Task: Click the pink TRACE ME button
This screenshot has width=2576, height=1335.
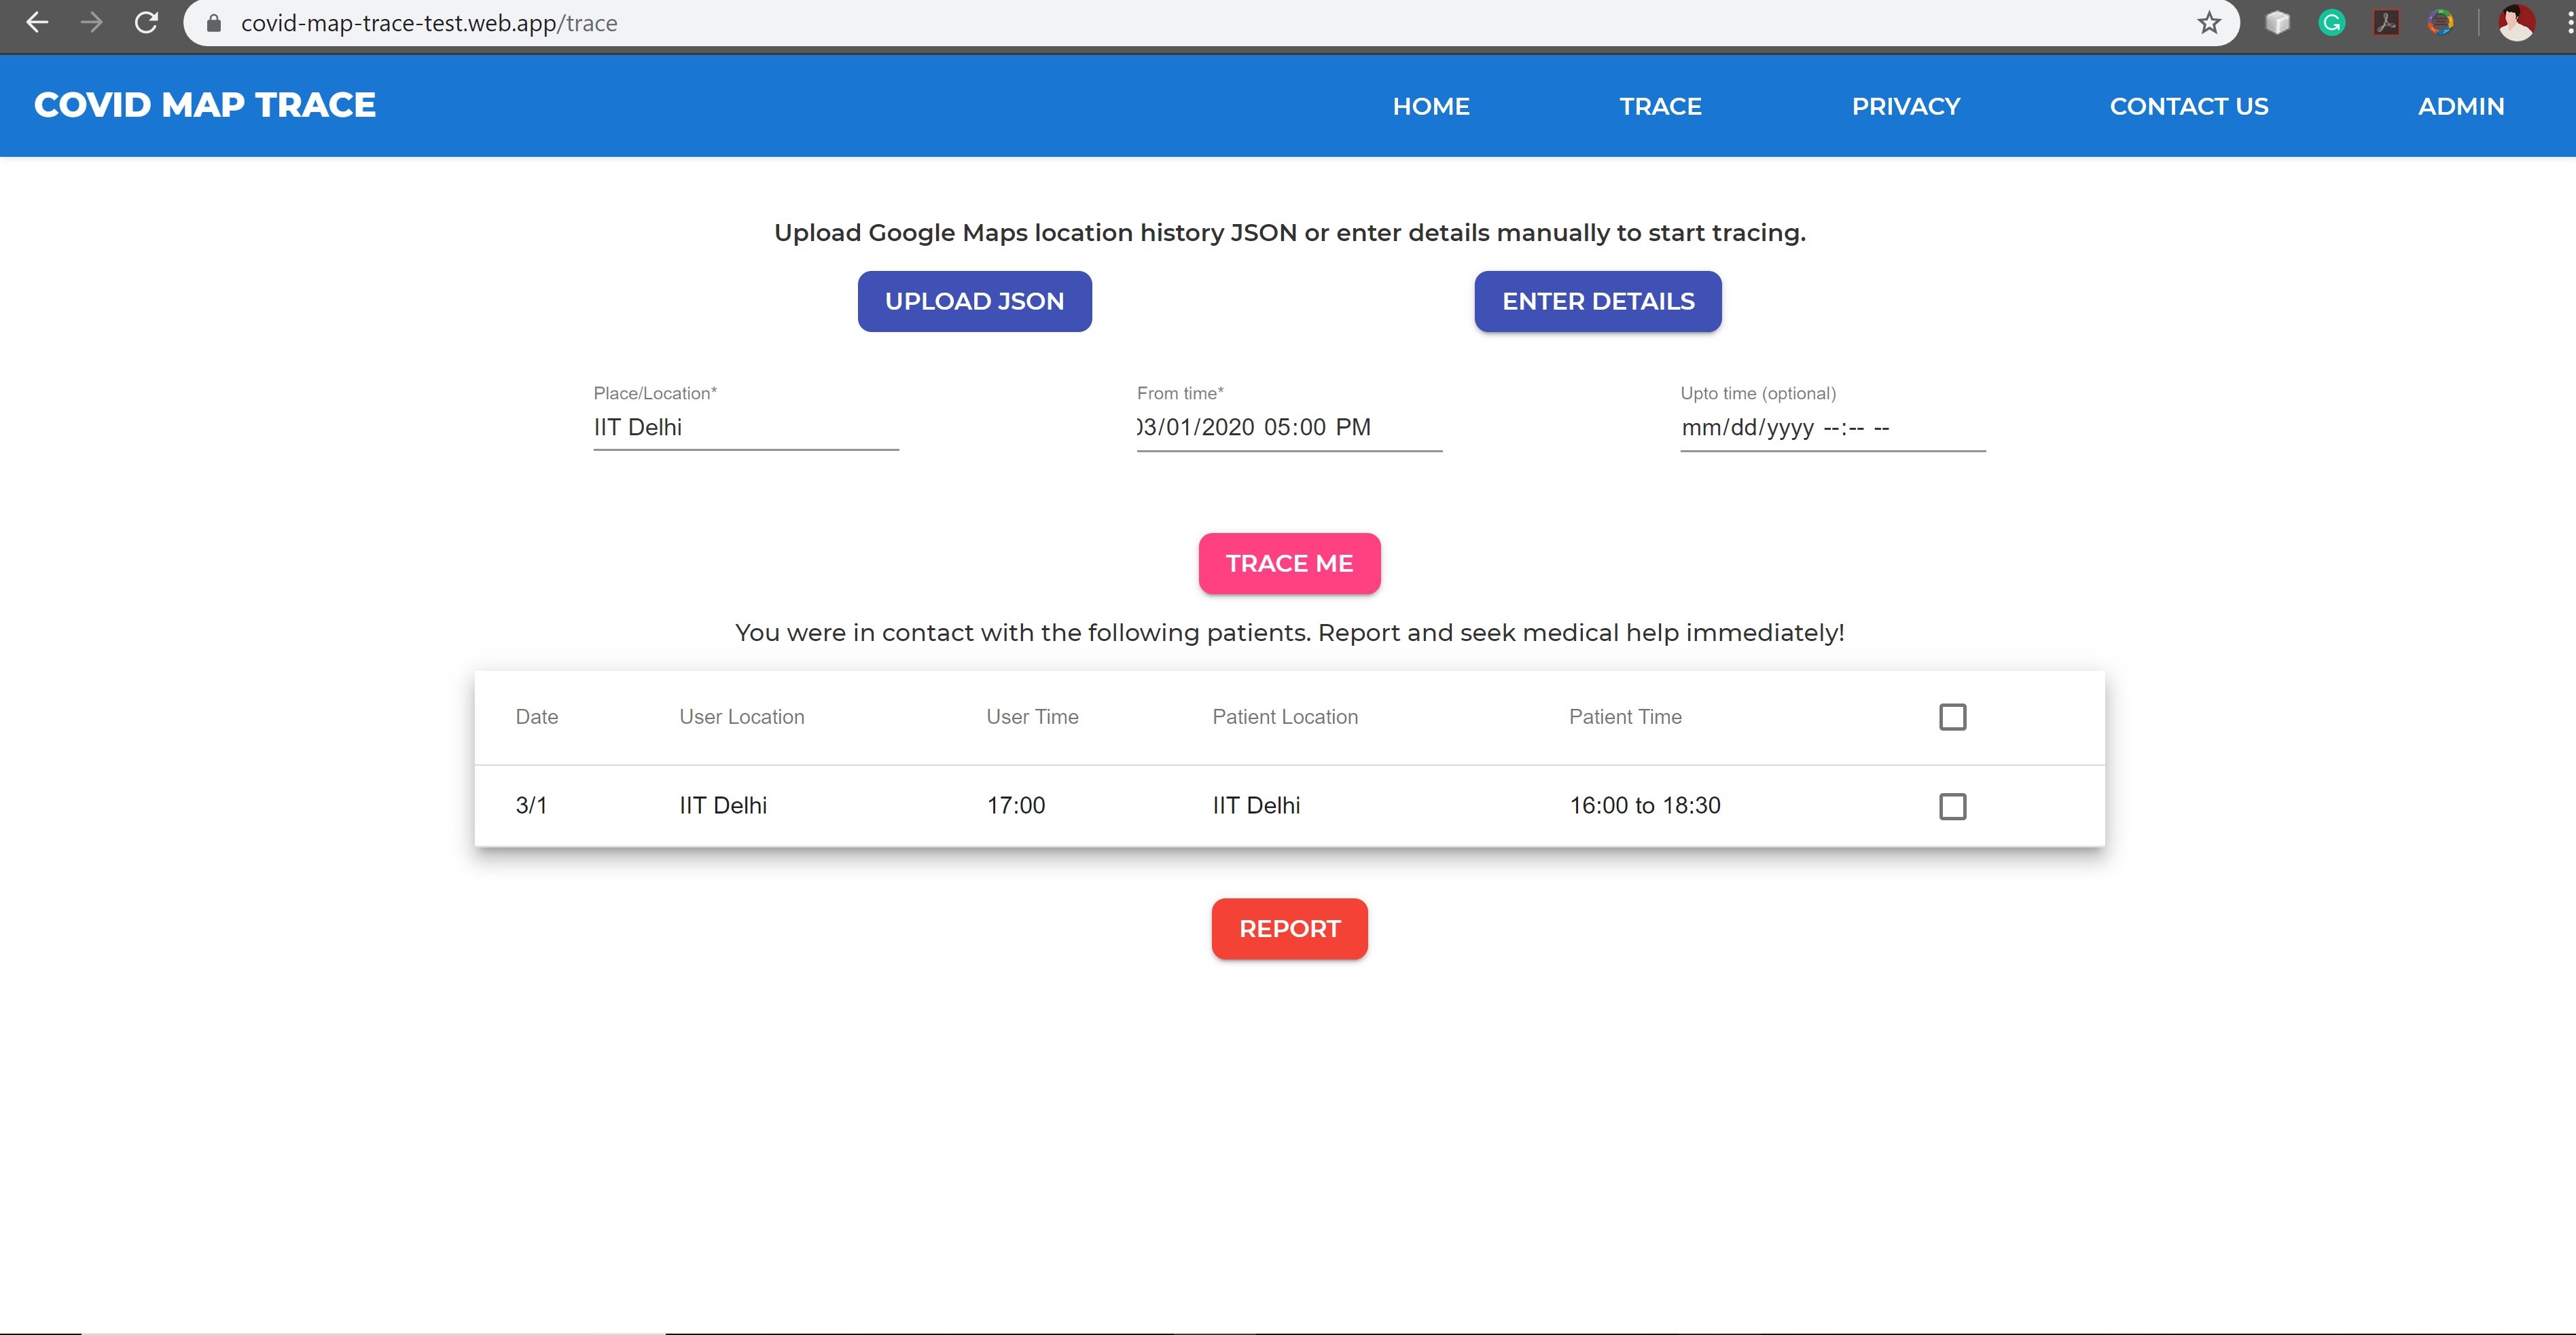Action: pos(1289,564)
